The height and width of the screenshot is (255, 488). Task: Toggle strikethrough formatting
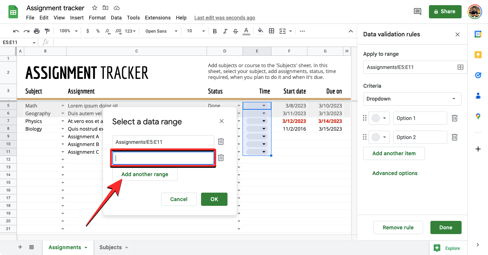coord(236,31)
